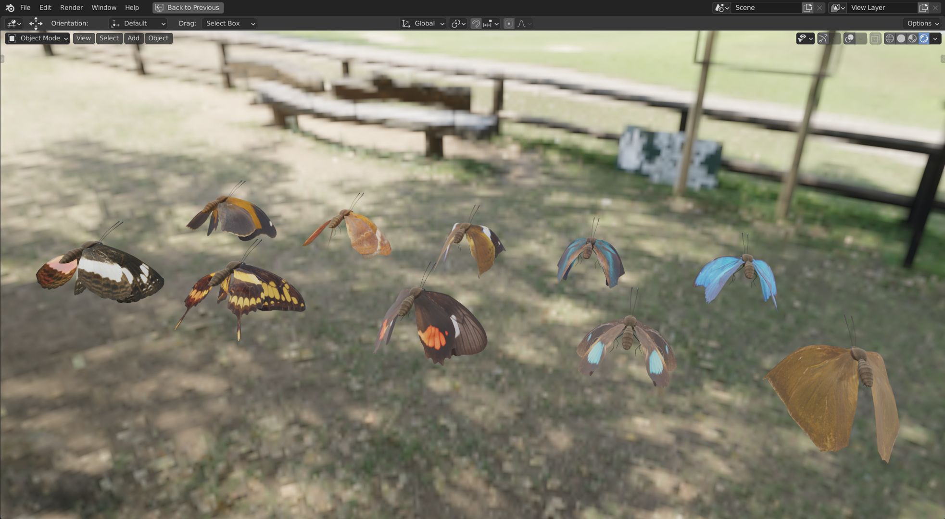945x519 pixels.
Task: Open the Render menu
Action: pyautogui.click(x=71, y=8)
